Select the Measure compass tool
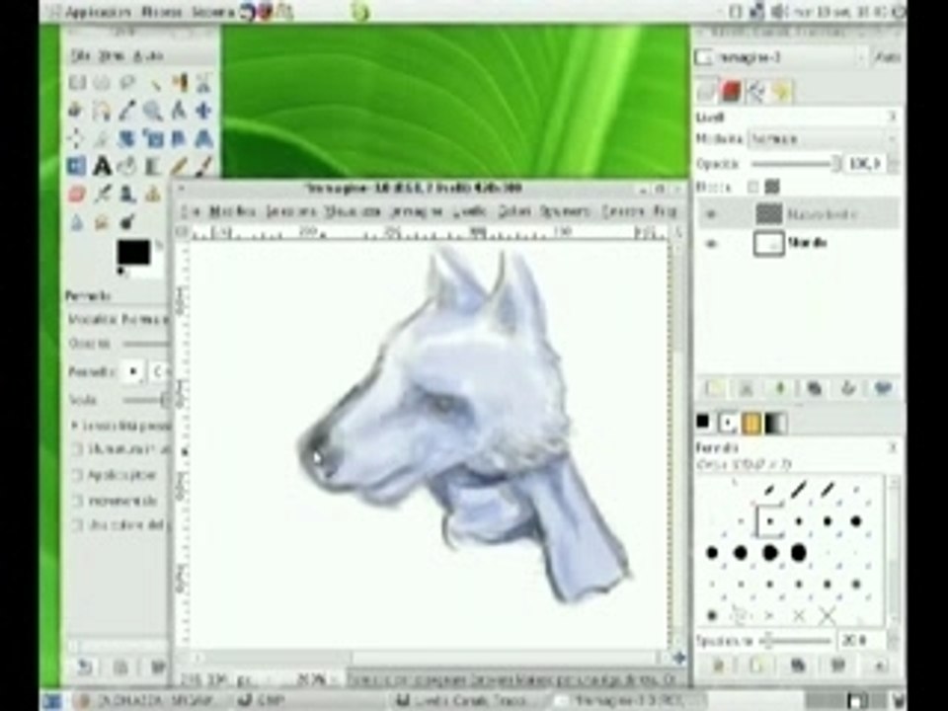 pyautogui.click(x=179, y=110)
